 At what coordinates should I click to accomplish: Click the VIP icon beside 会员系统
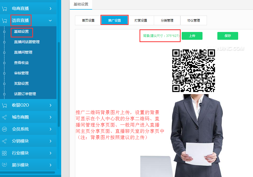pos(4,129)
